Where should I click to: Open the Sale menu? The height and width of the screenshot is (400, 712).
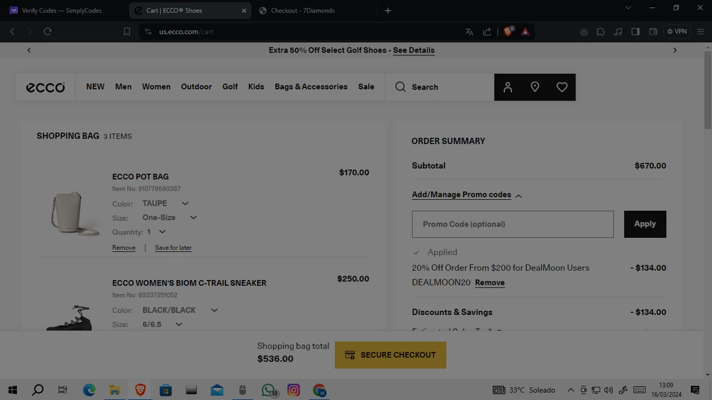coord(366,87)
